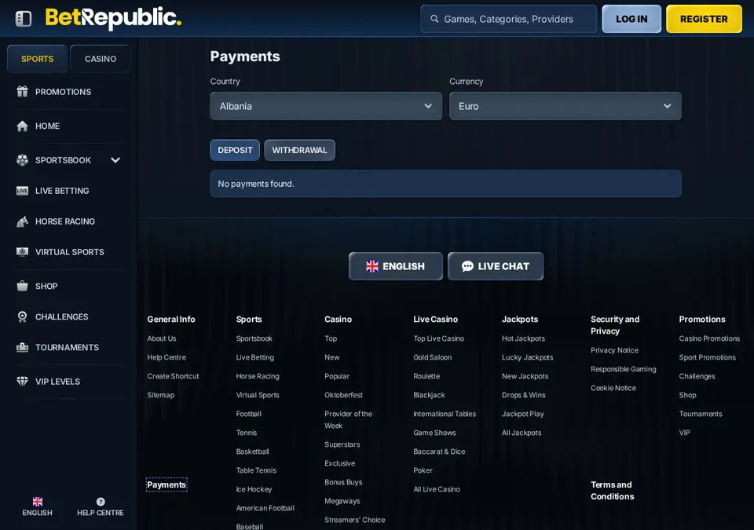Open the Sitemap footer link
The image size is (754, 530).
160,395
